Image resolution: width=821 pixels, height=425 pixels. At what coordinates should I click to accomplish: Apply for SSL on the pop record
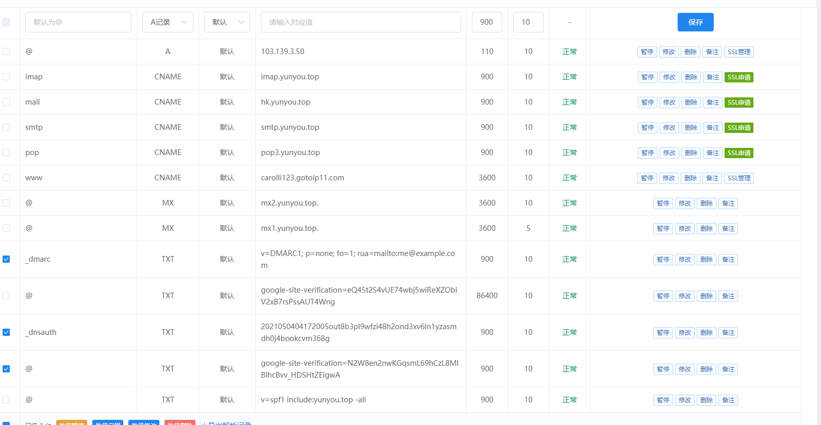pos(738,153)
